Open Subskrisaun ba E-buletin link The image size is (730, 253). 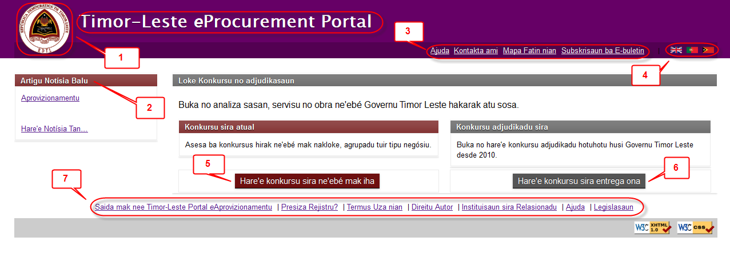click(603, 51)
